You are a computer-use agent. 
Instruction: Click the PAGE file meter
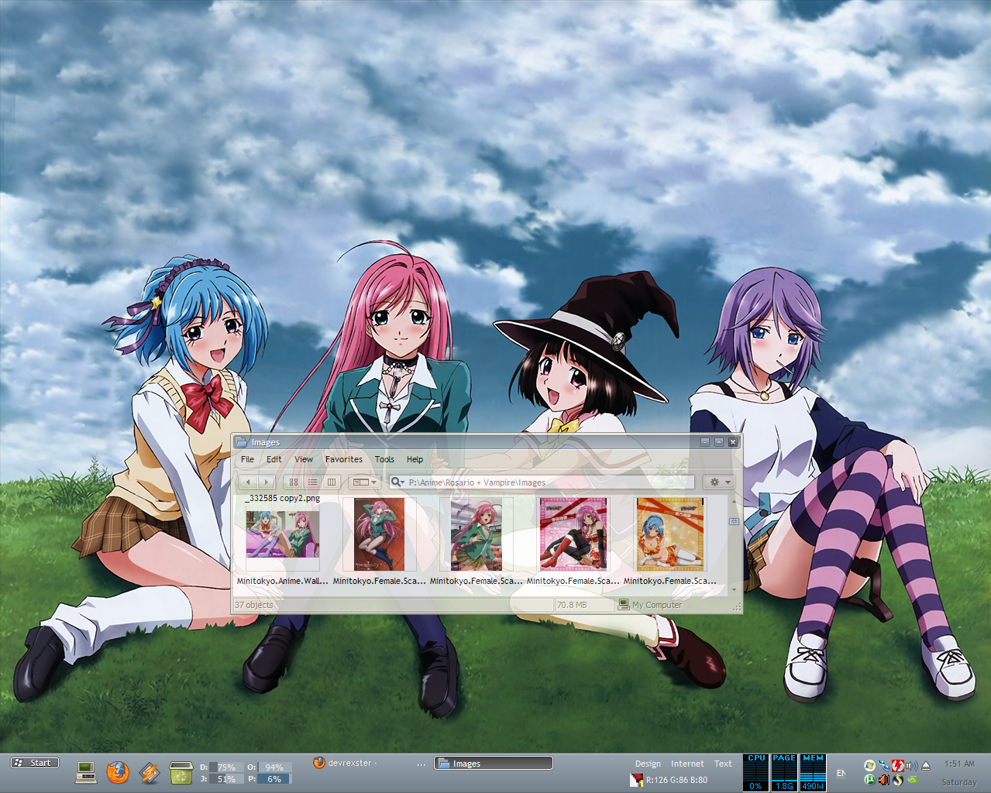point(784,772)
